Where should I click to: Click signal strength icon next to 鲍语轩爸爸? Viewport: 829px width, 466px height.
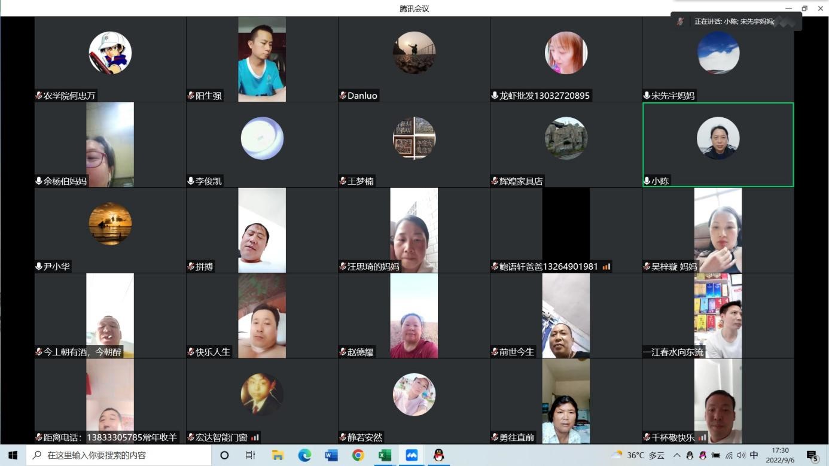(x=606, y=267)
